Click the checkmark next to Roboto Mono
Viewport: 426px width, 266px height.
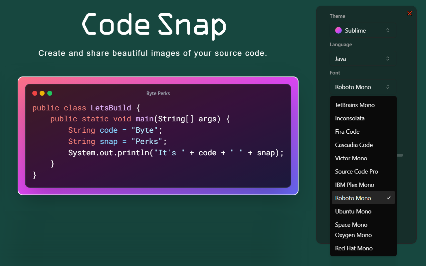pyautogui.click(x=389, y=198)
